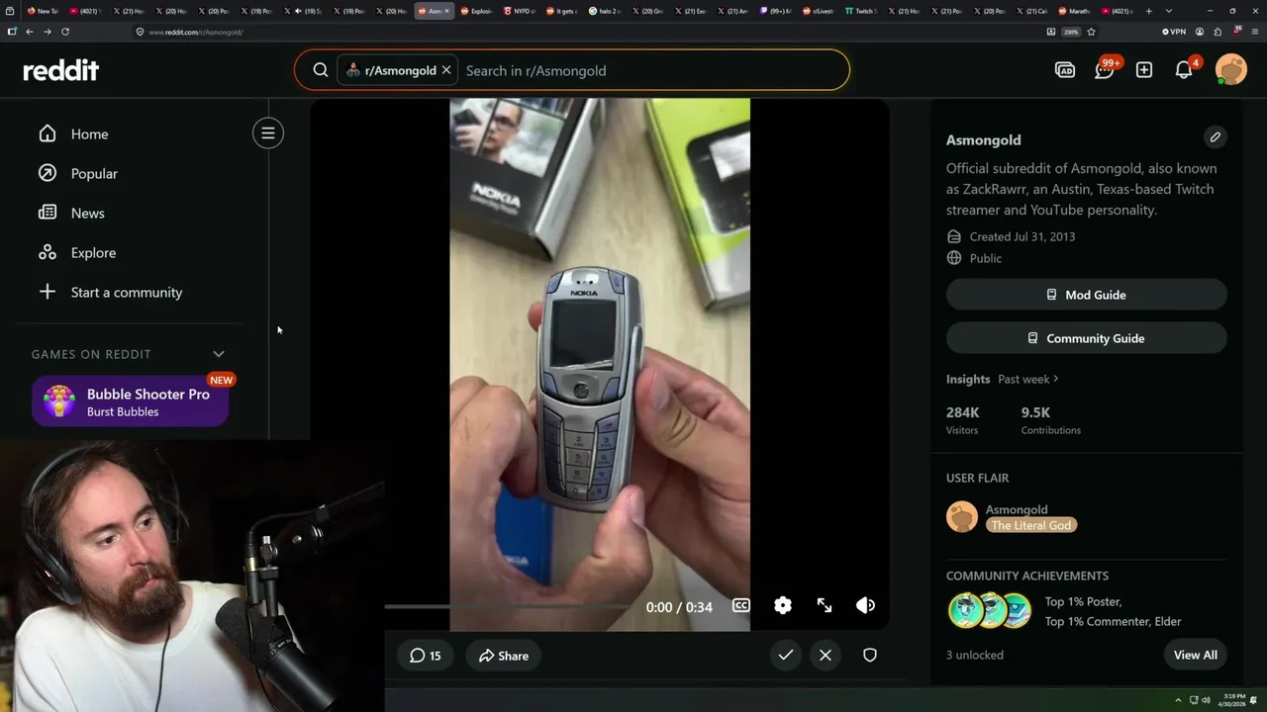
Task: Remove the post with the X icon
Action: (826, 655)
